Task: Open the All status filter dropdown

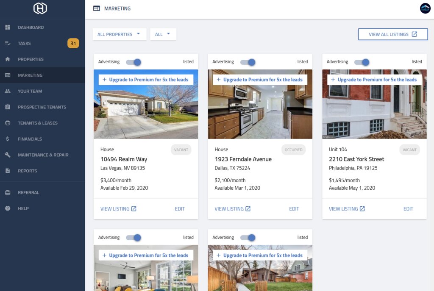Action: pos(163,34)
